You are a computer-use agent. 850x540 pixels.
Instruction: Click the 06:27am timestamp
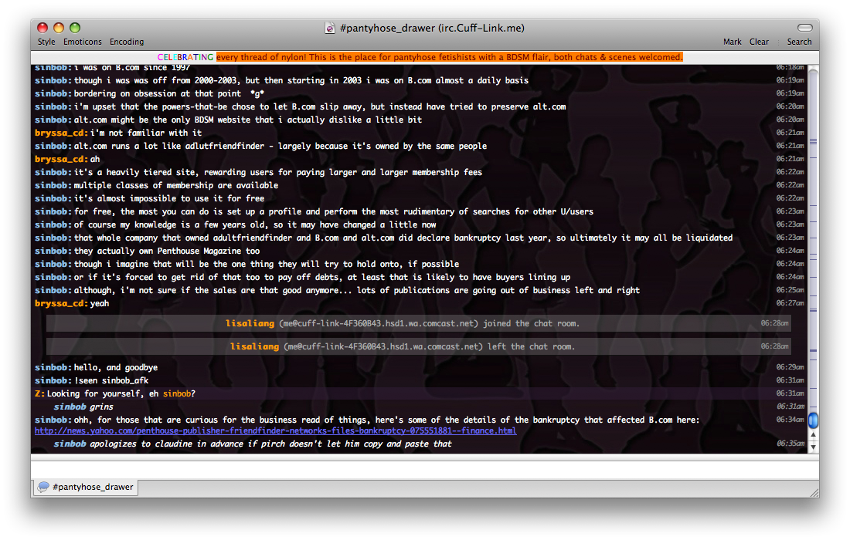pos(790,303)
